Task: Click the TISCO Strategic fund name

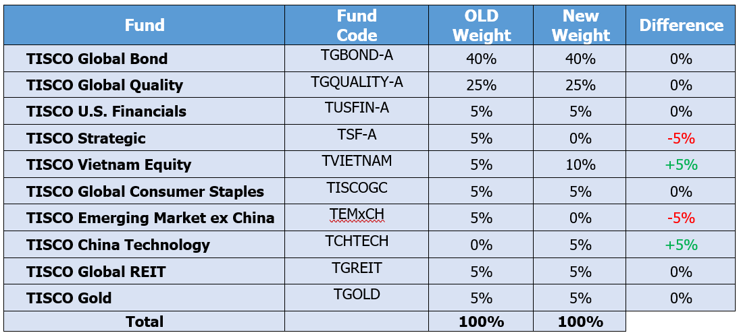Action: (x=86, y=138)
